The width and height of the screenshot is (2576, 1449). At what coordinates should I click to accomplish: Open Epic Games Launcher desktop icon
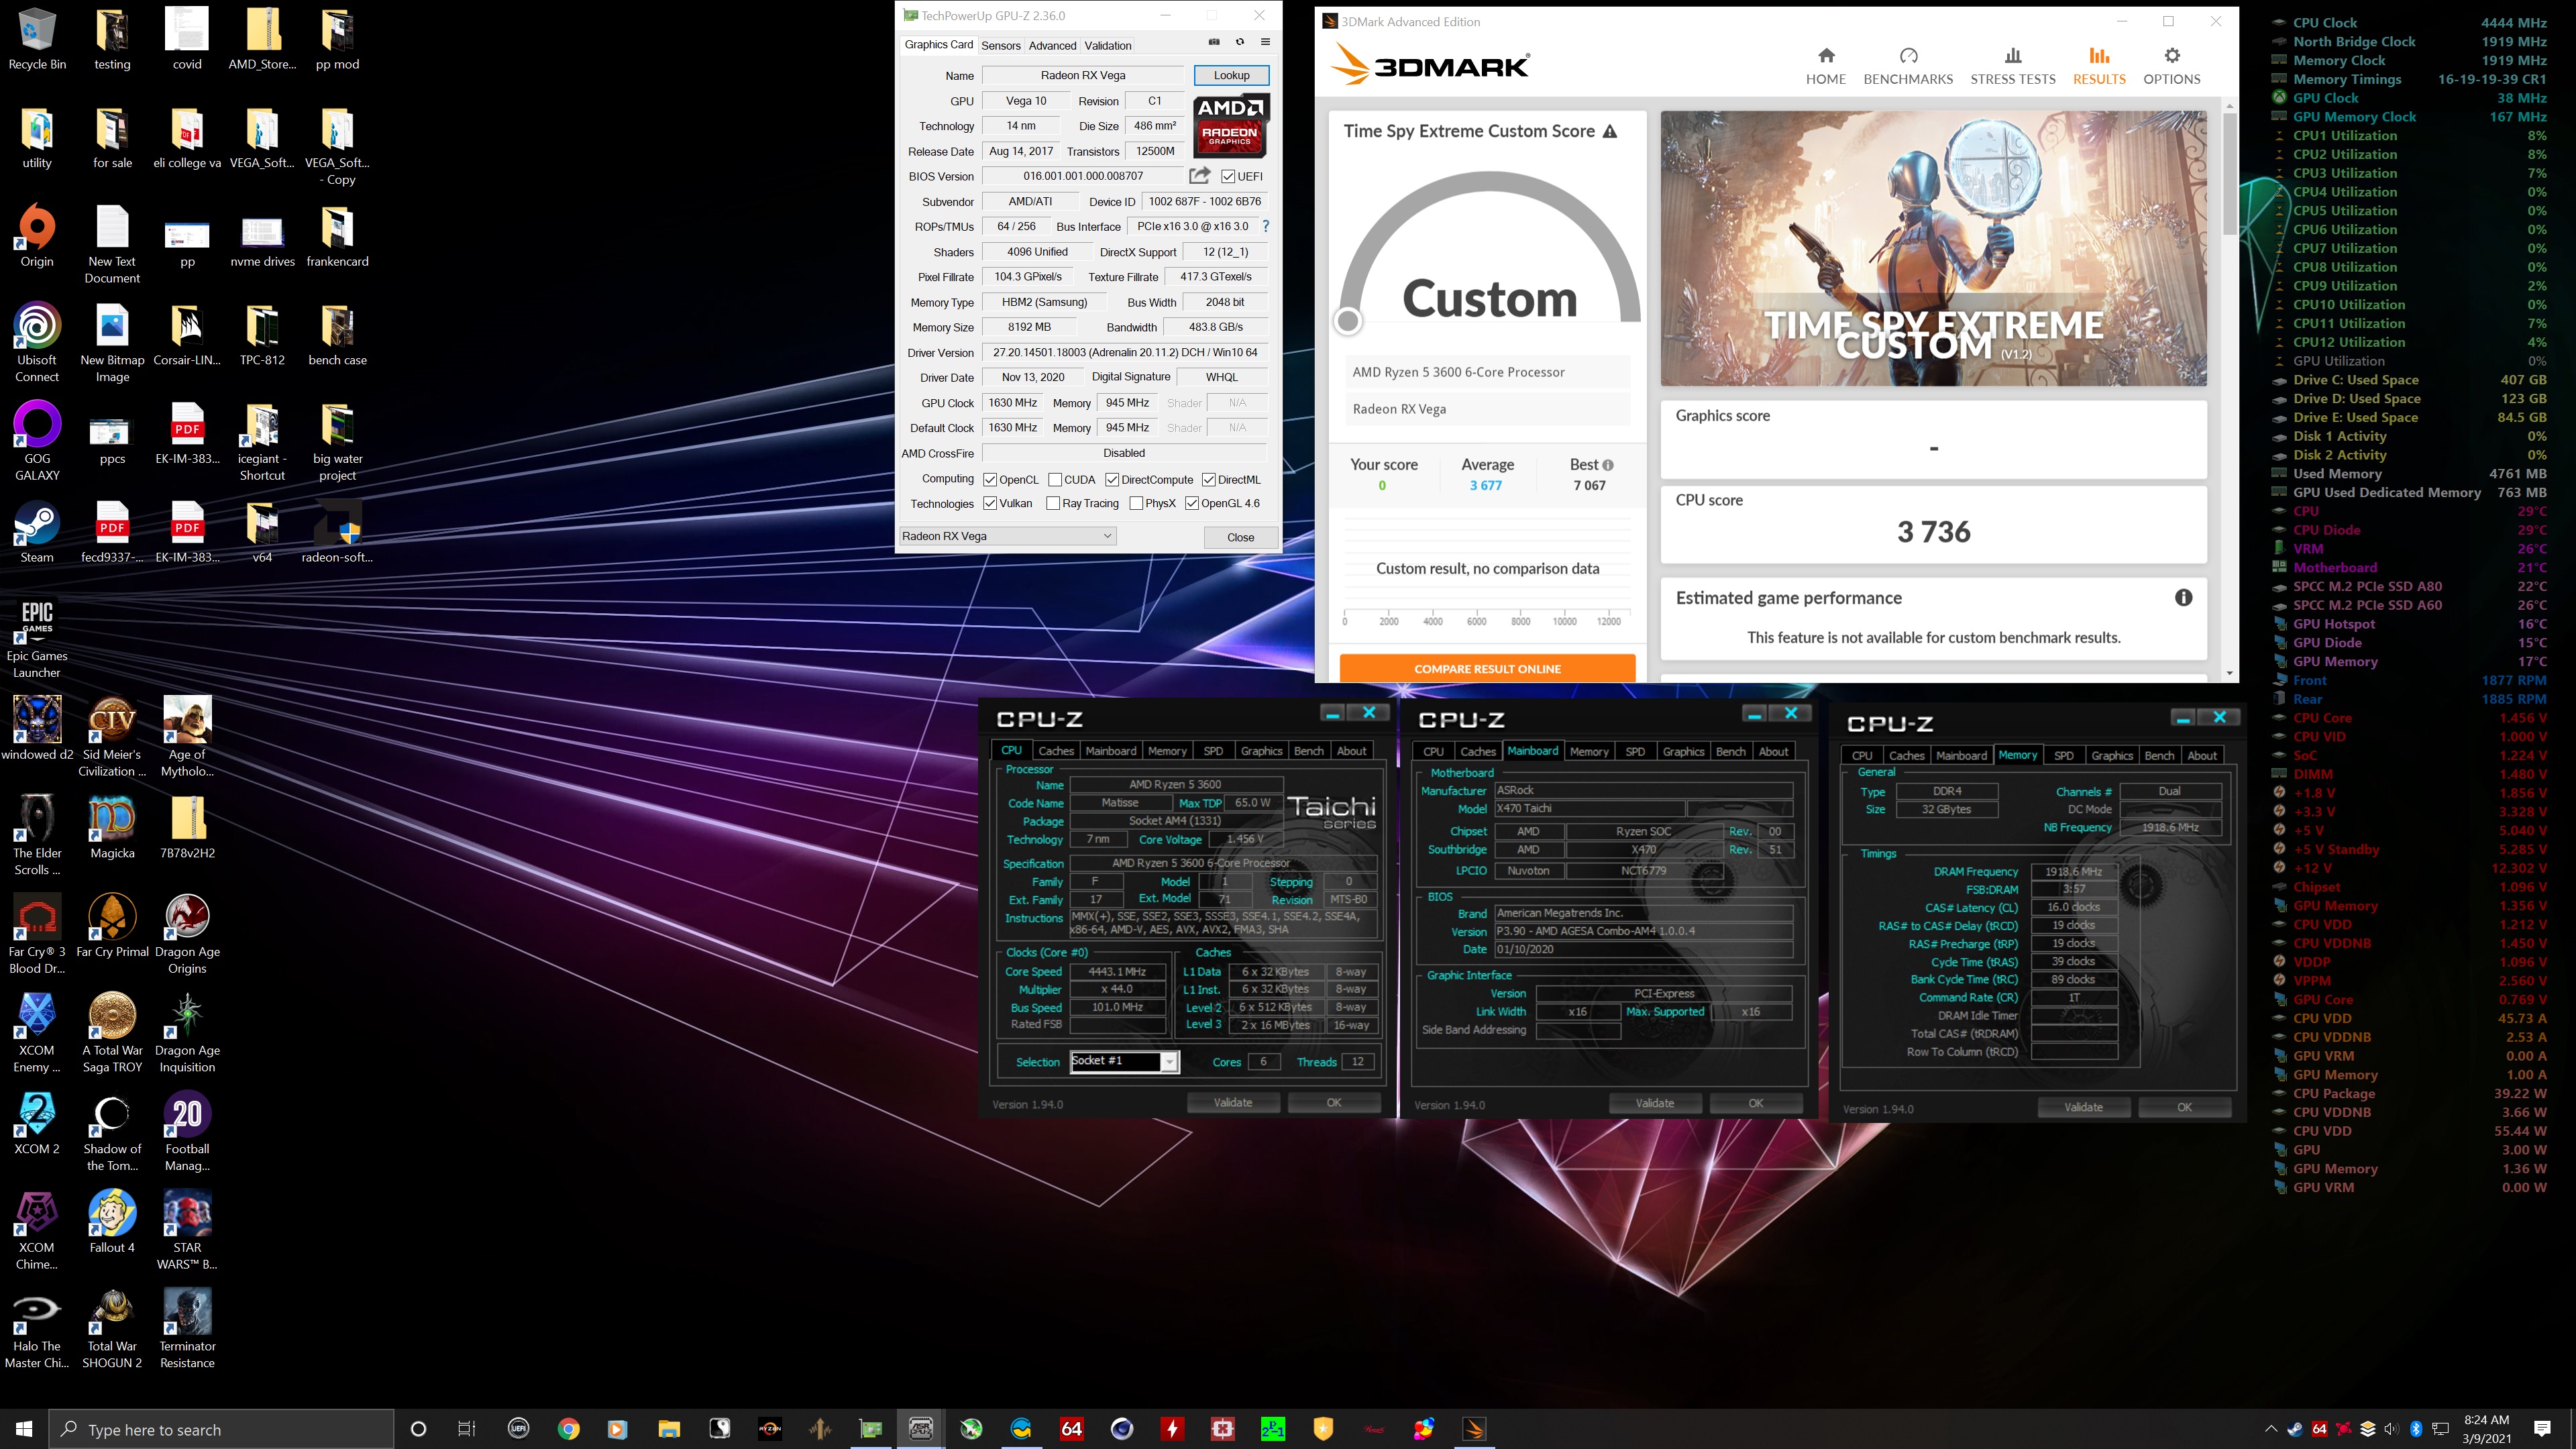[37, 639]
